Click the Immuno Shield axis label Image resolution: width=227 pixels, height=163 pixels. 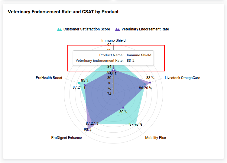click(113, 40)
